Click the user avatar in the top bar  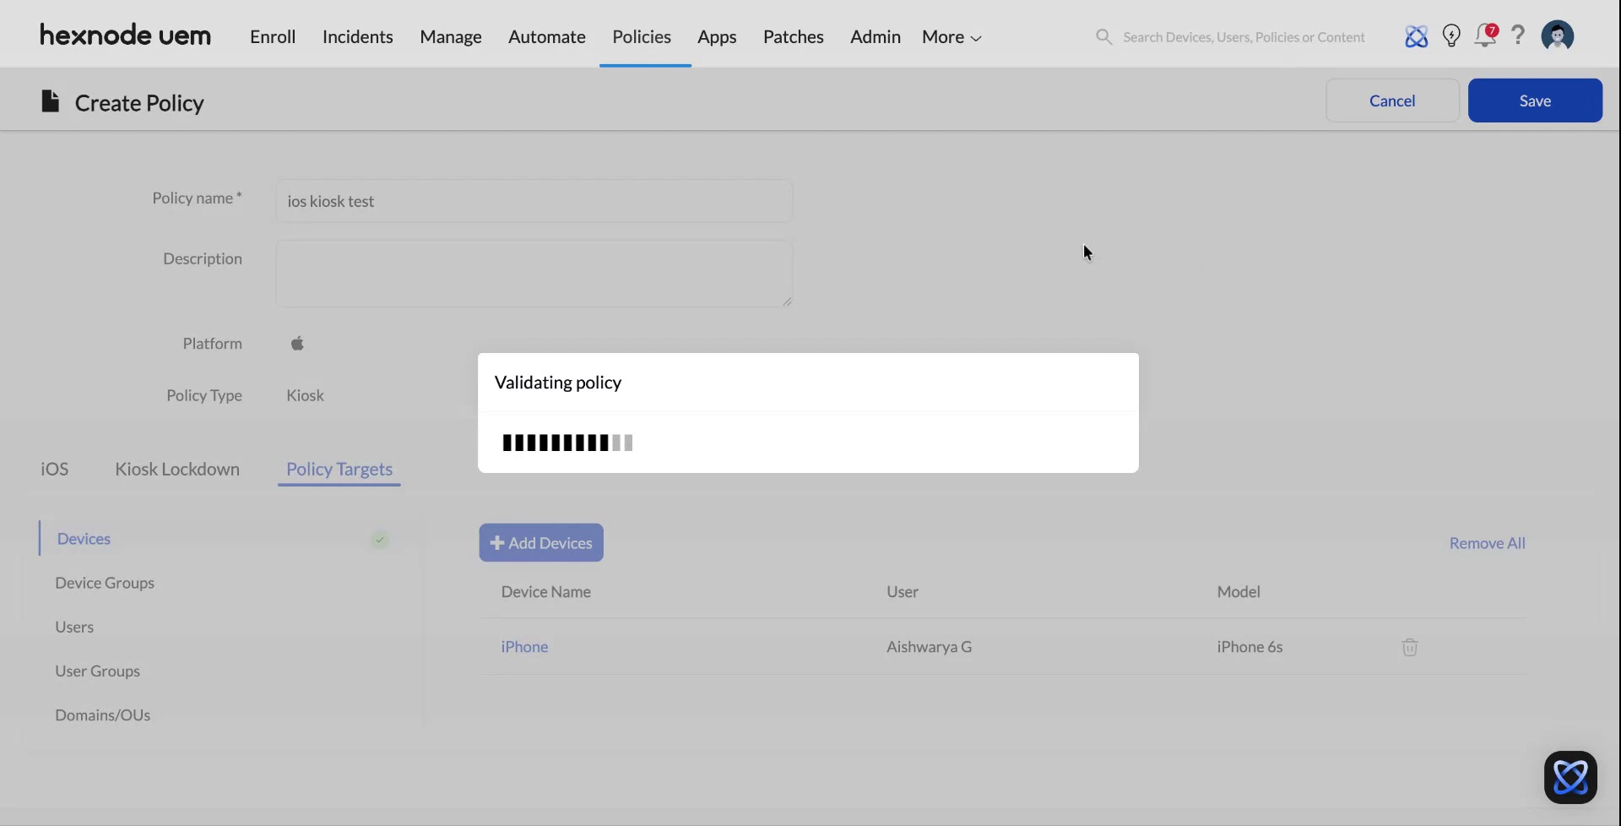tap(1558, 35)
